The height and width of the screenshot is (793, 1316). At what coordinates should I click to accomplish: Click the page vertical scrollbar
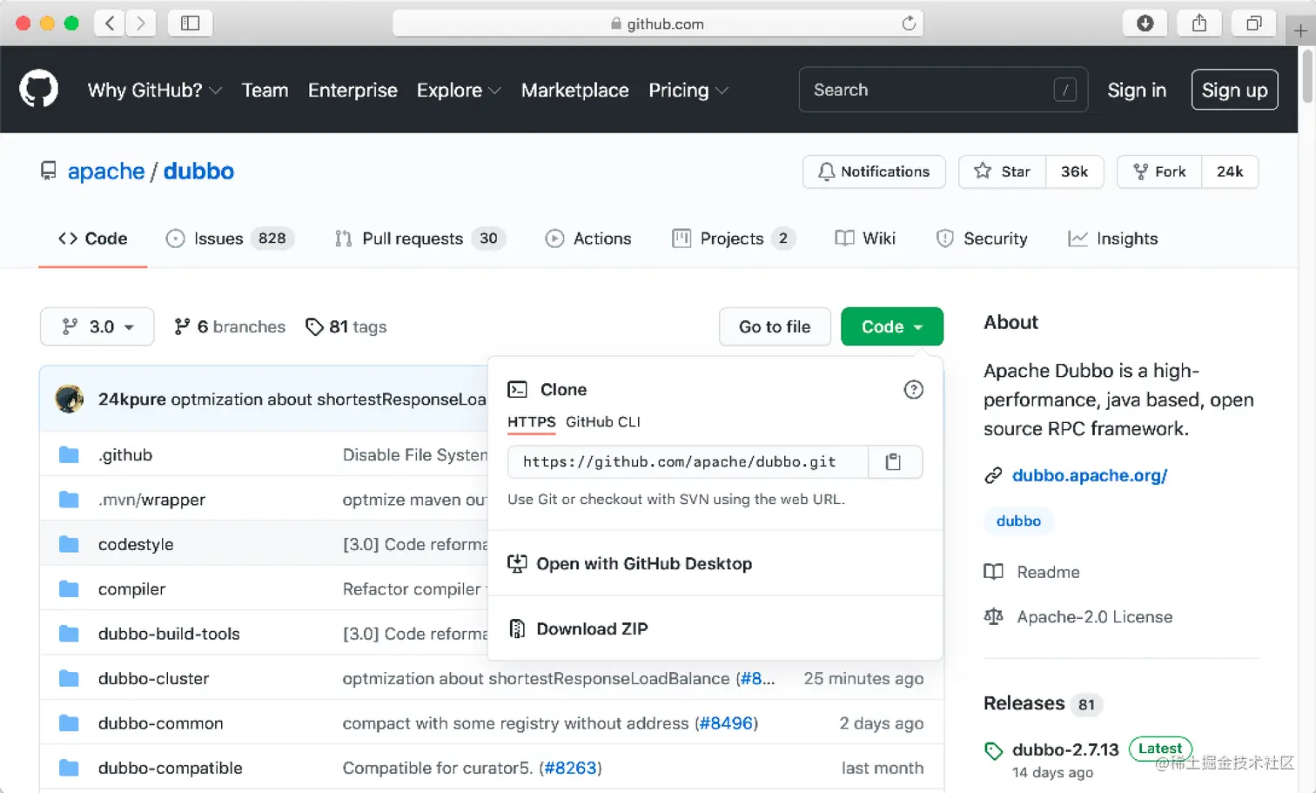tap(1307, 77)
